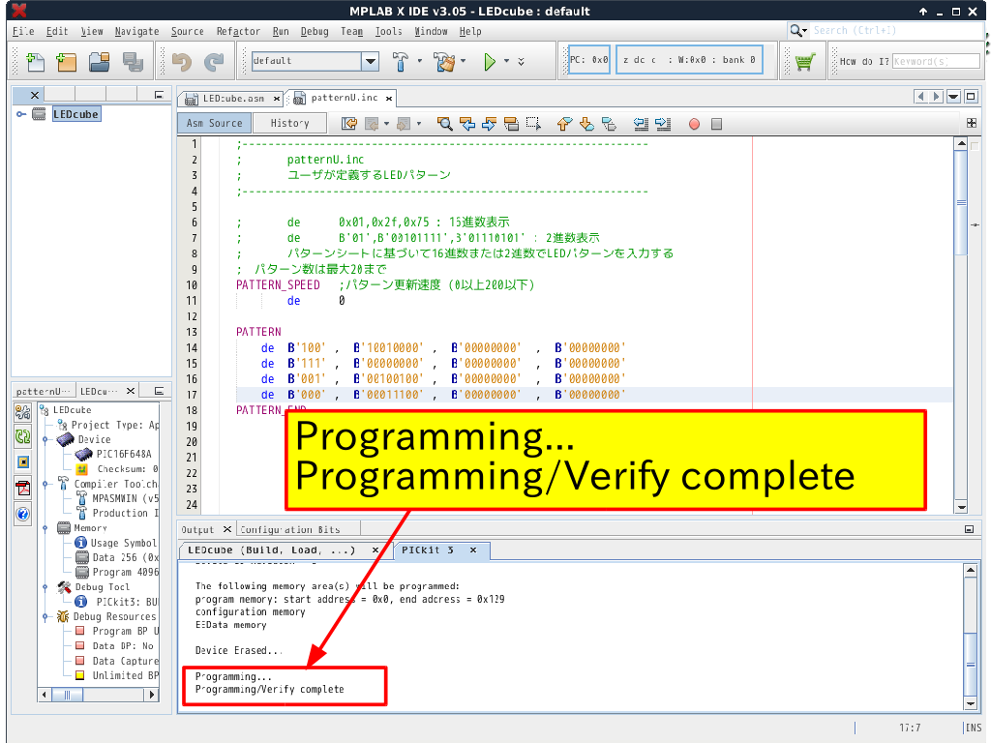Click the Last Edit icon in editor toolbar

point(348,124)
